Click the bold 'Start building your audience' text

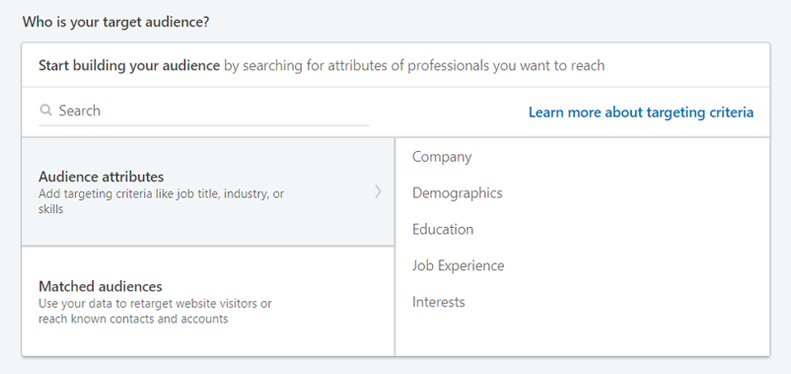tap(129, 65)
